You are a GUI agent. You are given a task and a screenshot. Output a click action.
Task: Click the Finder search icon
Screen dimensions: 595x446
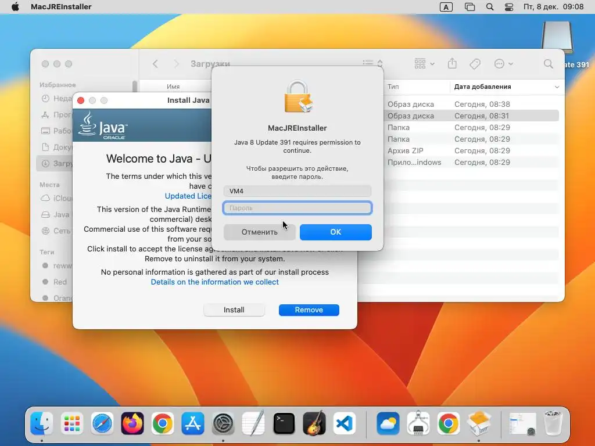point(549,64)
